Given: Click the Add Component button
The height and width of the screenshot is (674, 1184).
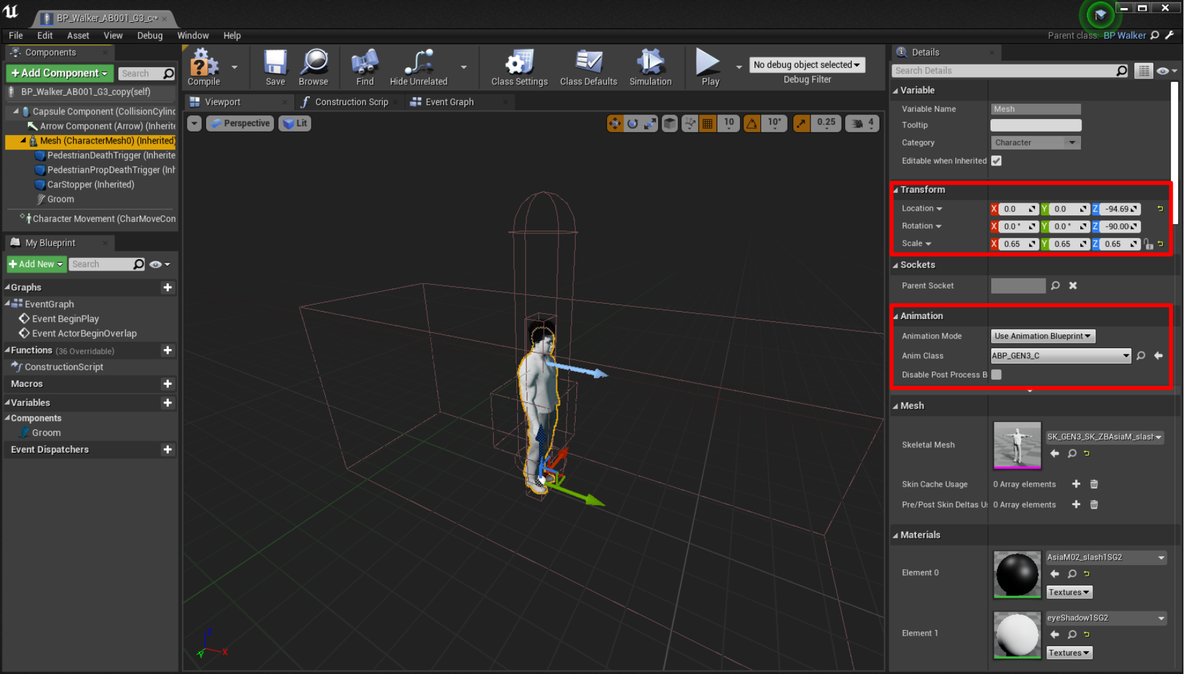Looking at the screenshot, I should (x=59, y=73).
